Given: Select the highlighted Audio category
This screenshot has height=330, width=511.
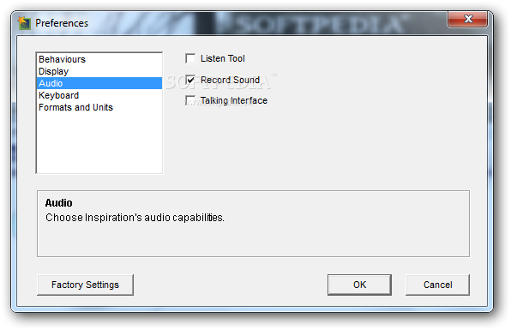Looking at the screenshot, I should point(99,83).
